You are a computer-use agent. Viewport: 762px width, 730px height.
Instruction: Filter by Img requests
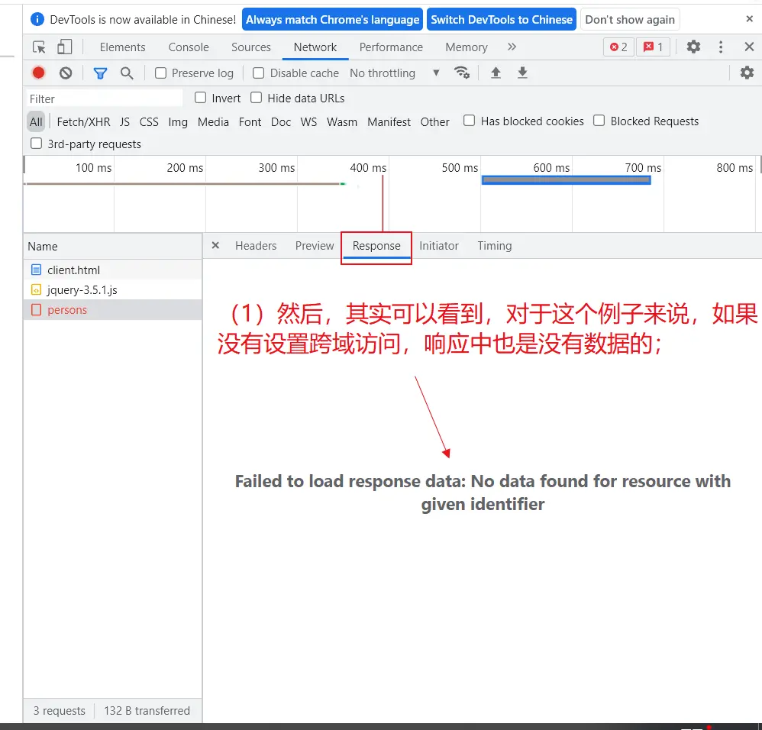tap(178, 121)
